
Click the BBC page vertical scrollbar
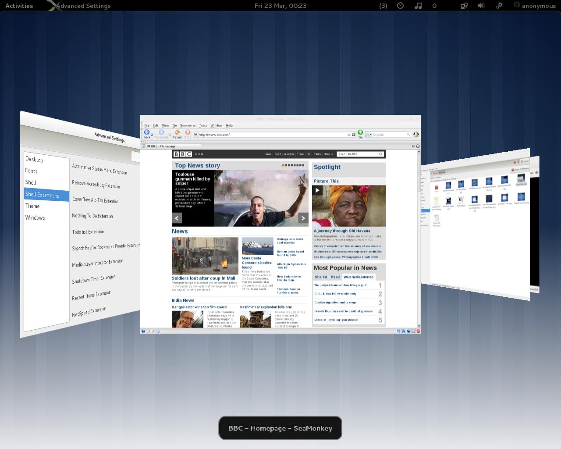419,239
